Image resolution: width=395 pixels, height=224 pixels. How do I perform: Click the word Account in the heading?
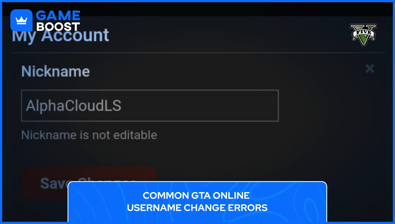[x=75, y=35]
